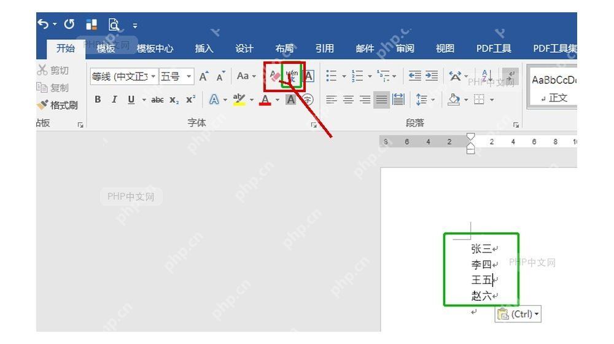
Task: Open Print Preview from quick access toolbar
Action: tap(114, 25)
